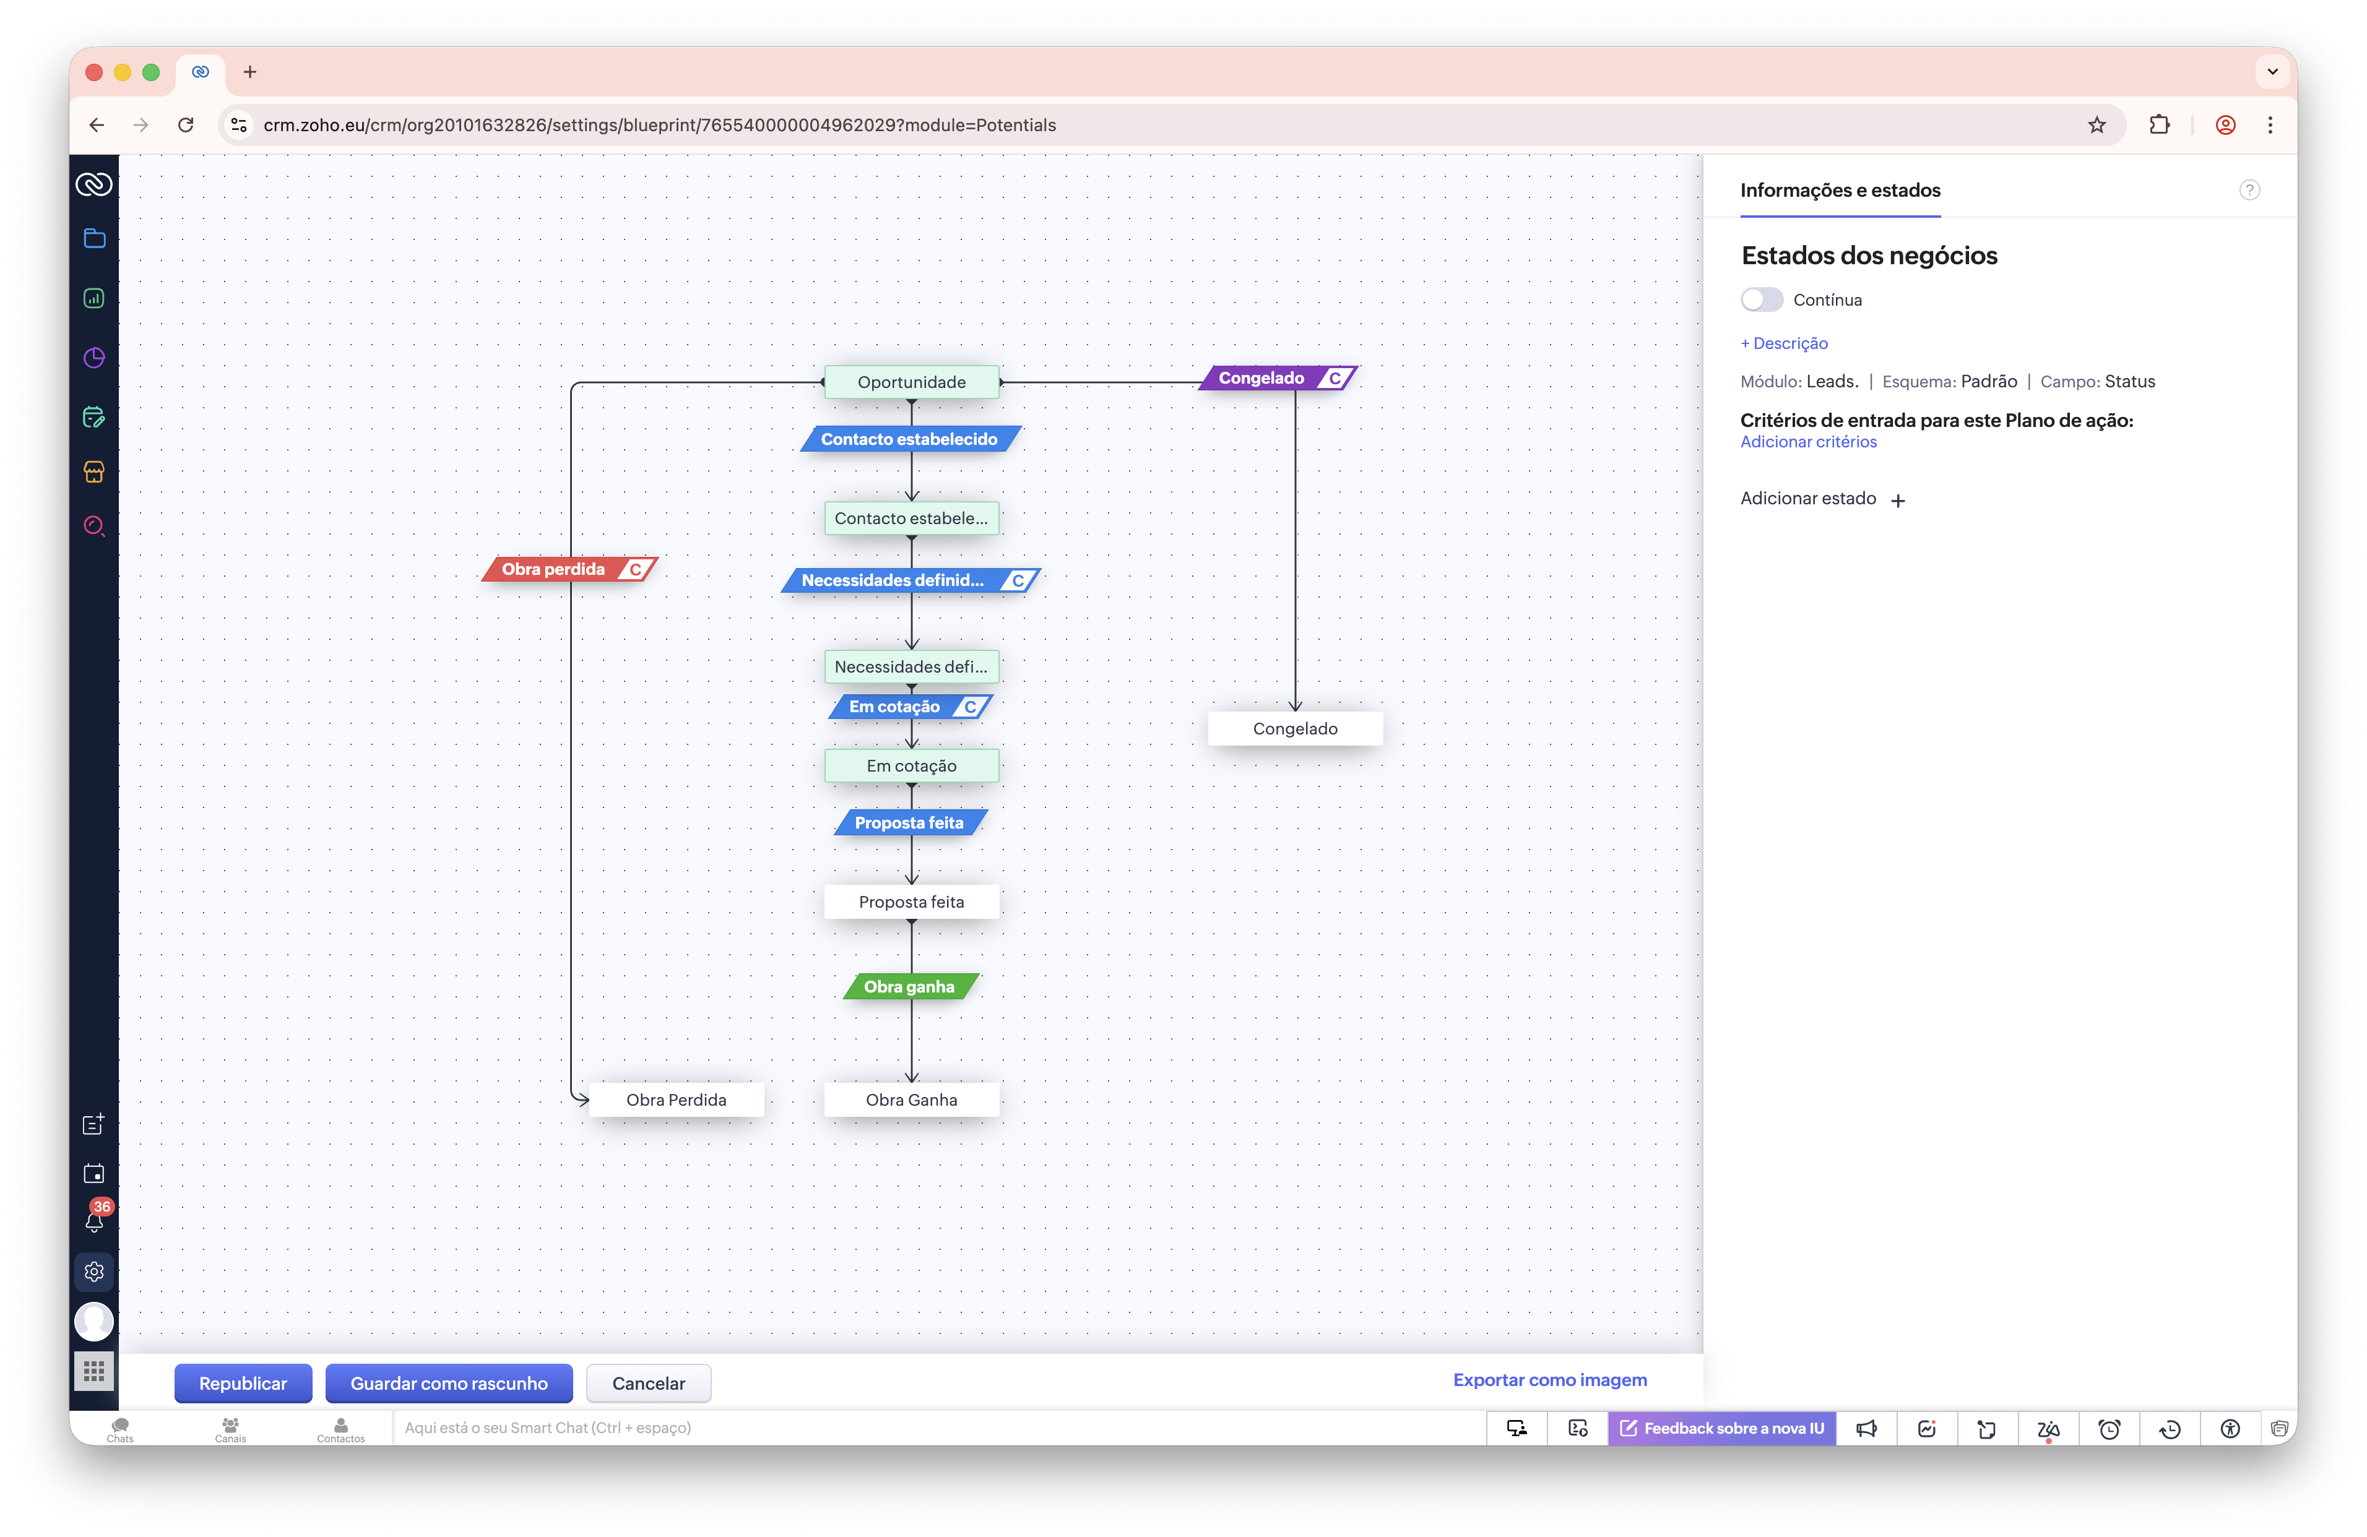Click the plus next to Adicionar estado

[x=1898, y=500]
